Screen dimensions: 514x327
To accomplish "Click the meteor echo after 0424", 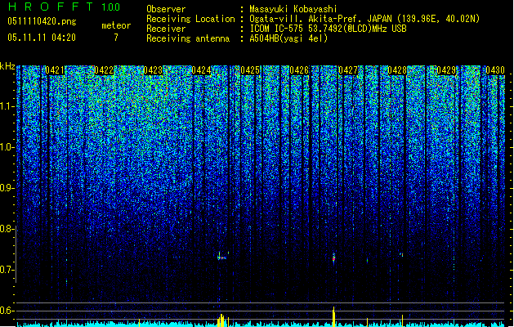I will pos(222,257).
